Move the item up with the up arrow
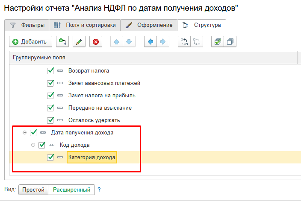This screenshot has width=301, height=201. [117, 41]
